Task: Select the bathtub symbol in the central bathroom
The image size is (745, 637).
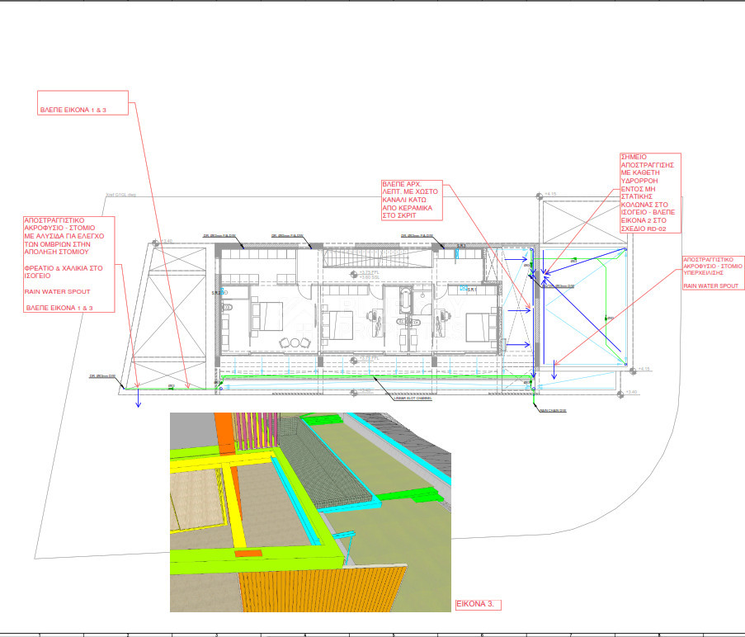Action: click(x=405, y=300)
